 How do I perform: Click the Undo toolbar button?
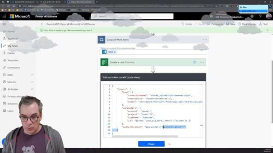pyautogui.click(x=187, y=24)
